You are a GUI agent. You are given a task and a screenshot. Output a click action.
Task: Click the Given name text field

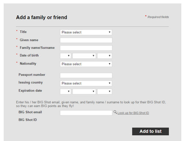tap(86, 40)
